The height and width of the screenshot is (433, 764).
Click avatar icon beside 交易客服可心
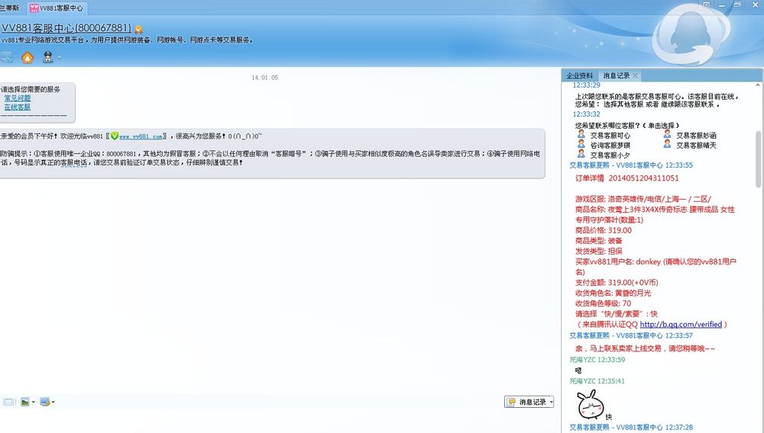(581, 134)
